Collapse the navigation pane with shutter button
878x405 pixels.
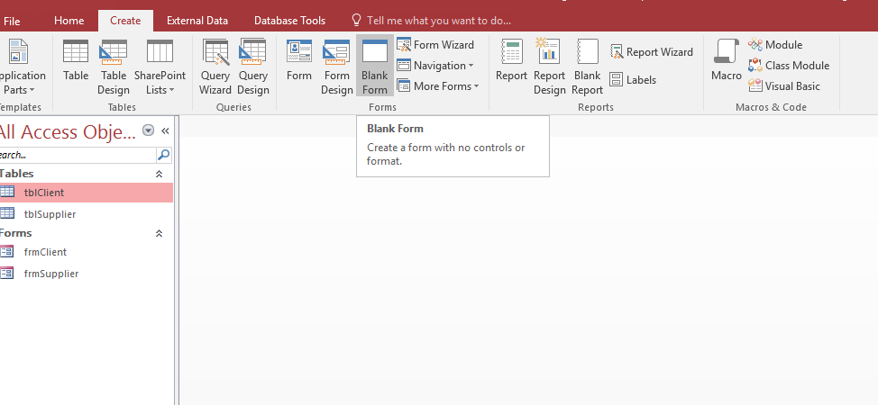165,130
